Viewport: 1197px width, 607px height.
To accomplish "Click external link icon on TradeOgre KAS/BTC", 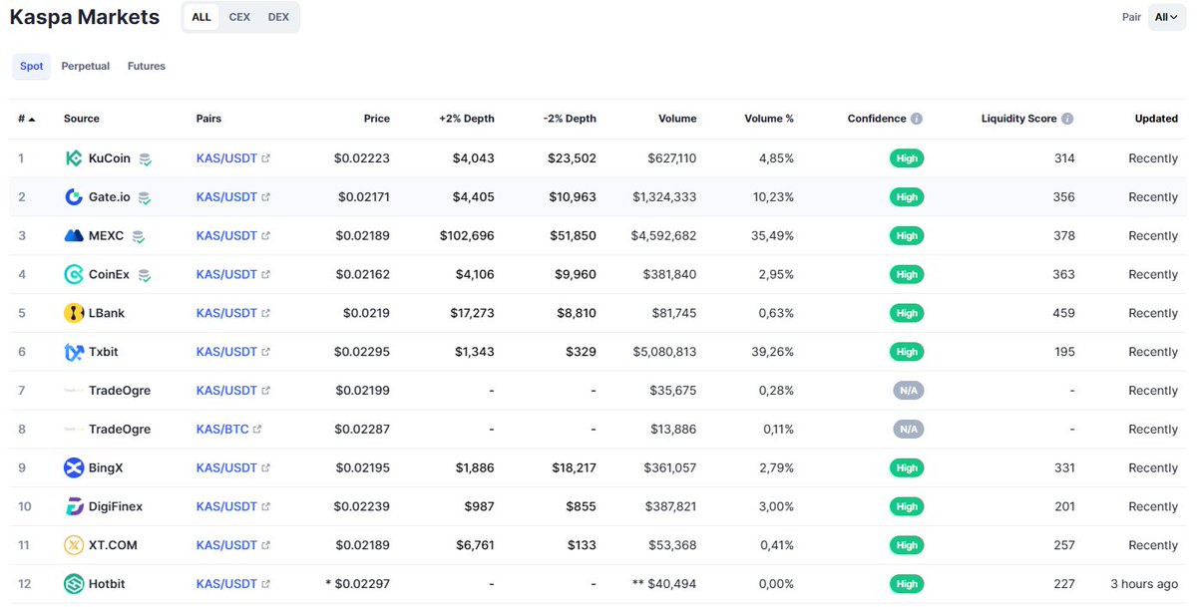I will click(x=257, y=430).
